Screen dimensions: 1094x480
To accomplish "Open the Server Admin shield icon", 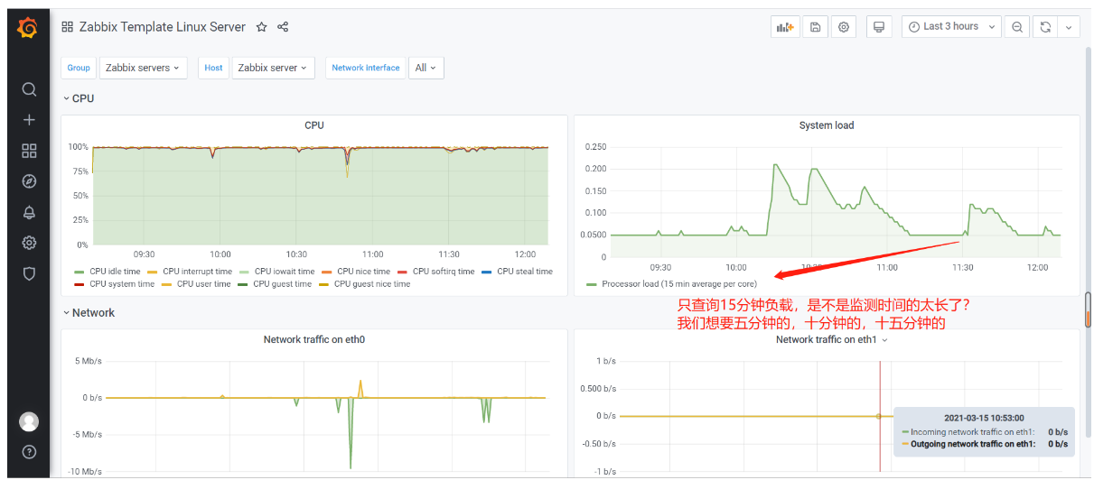I will pyautogui.click(x=29, y=273).
